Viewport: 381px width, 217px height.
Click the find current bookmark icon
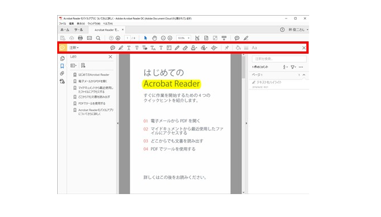pos(83,65)
